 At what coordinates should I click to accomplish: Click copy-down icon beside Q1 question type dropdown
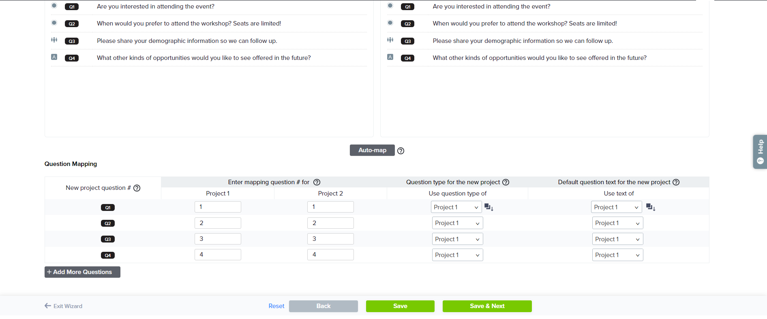tap(489, 207)
